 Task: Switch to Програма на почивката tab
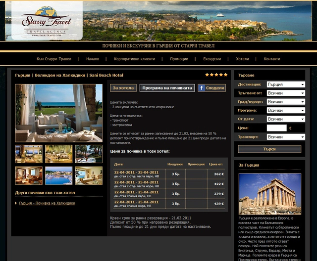pos(167,88)
